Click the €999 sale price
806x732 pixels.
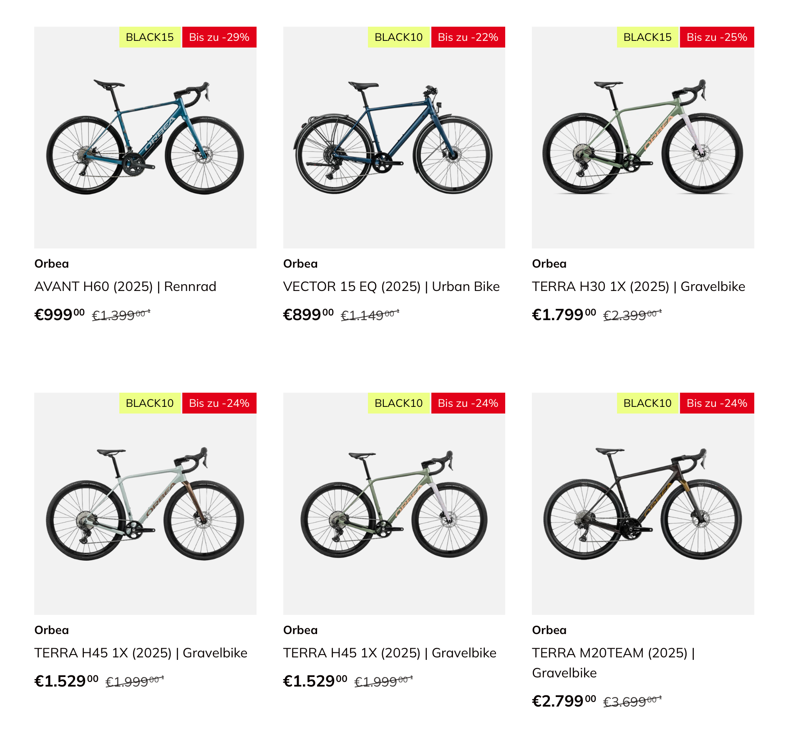click(59, 315)
